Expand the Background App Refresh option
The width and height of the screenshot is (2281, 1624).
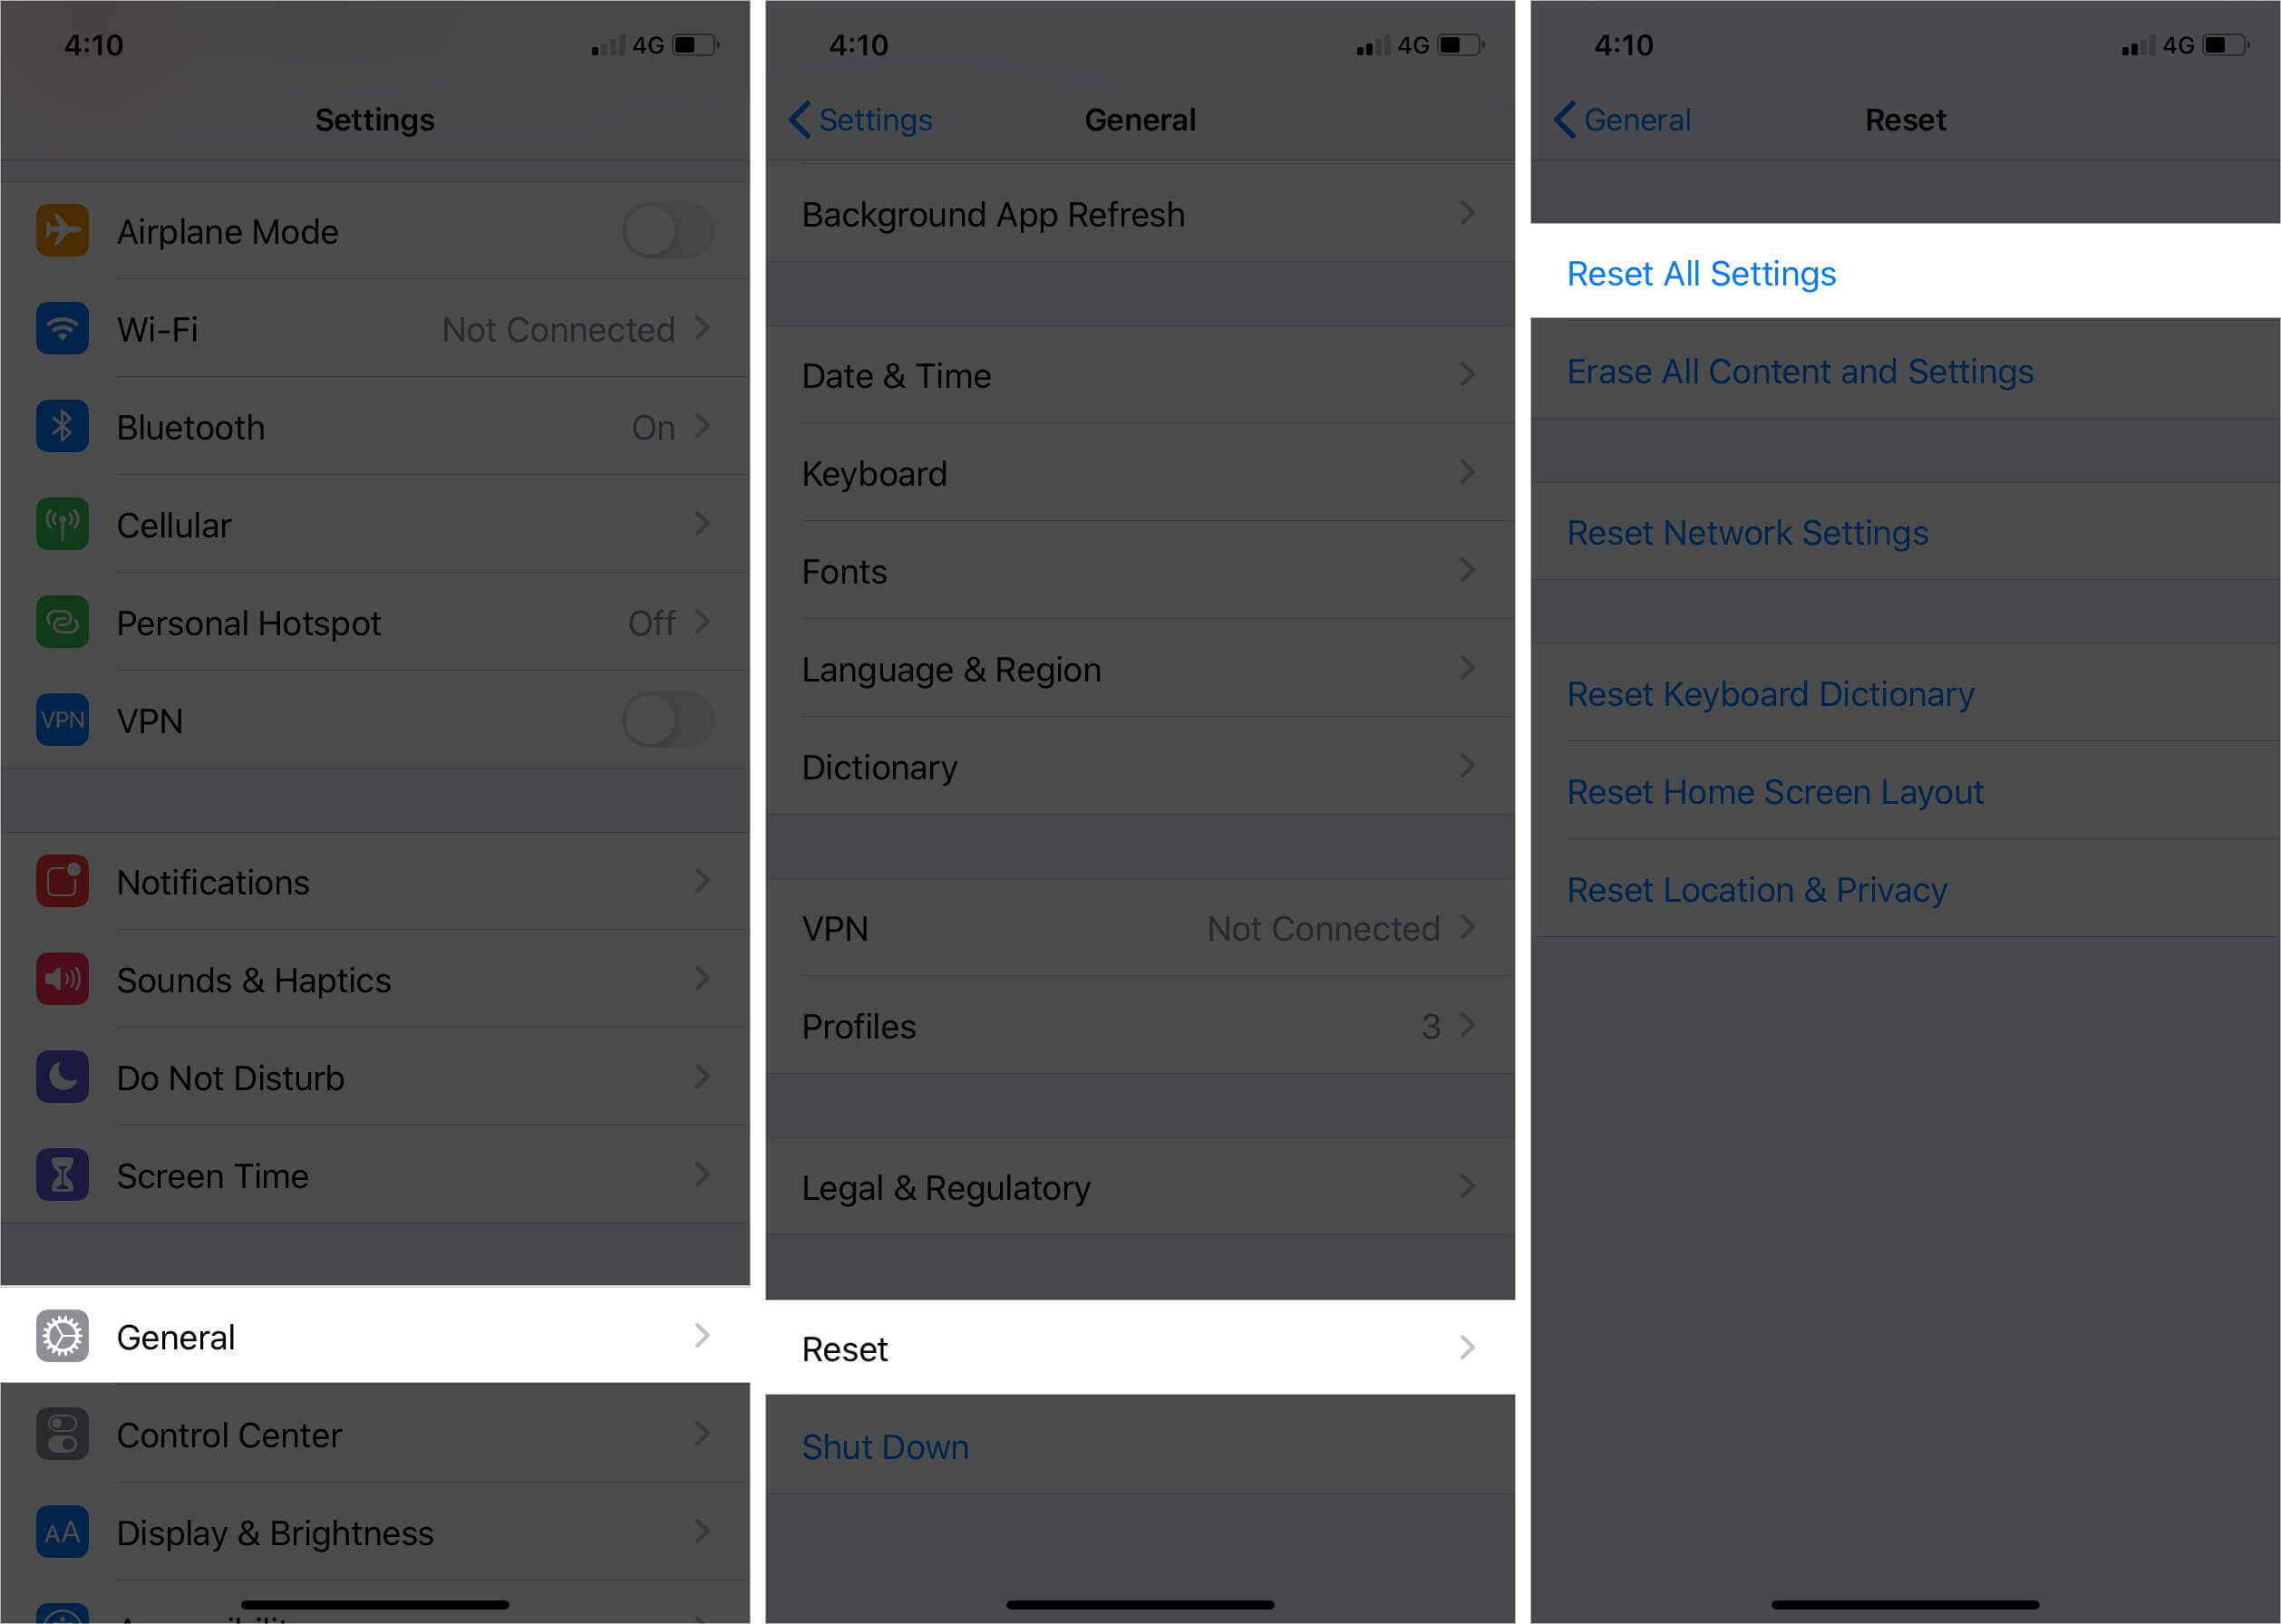coord(1140,213)
